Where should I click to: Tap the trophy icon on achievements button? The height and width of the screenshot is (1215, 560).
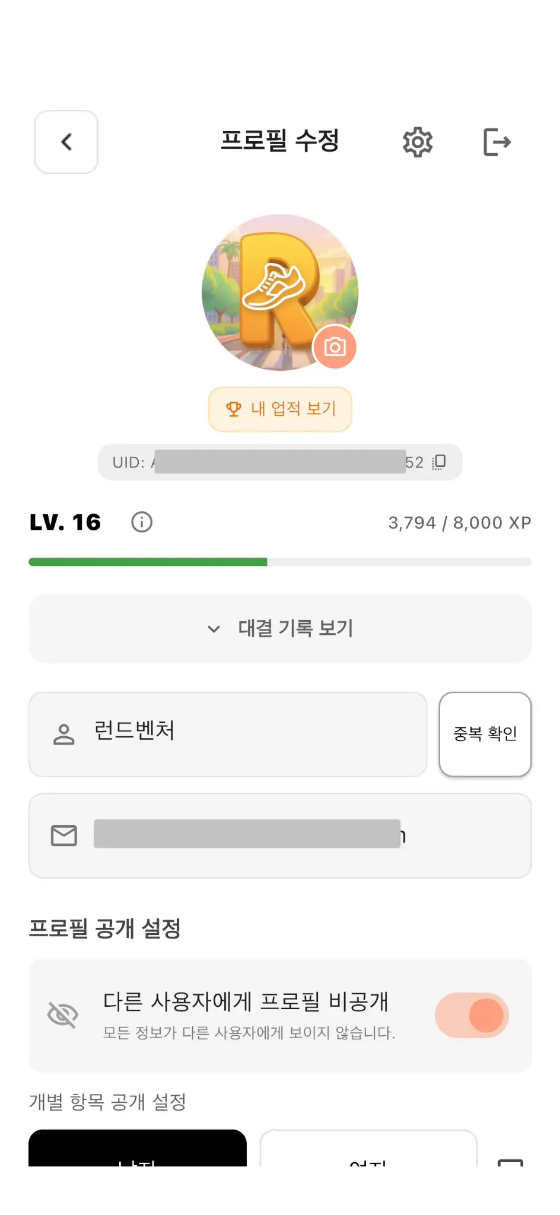234,409
